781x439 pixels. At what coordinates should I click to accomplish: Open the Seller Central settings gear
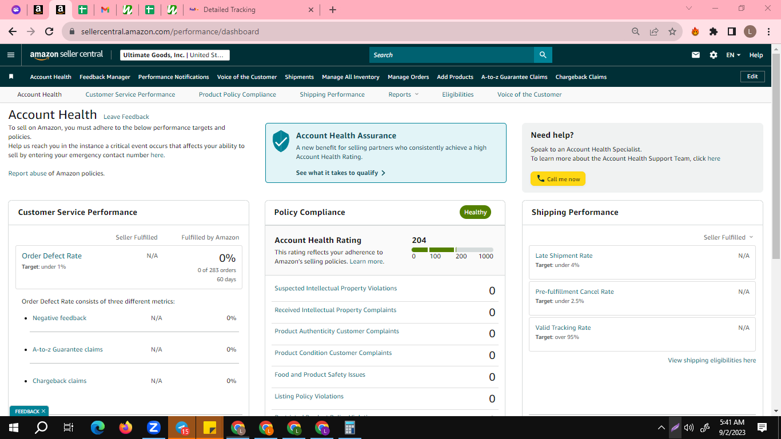pyautogui.click(x=713, y=55)
